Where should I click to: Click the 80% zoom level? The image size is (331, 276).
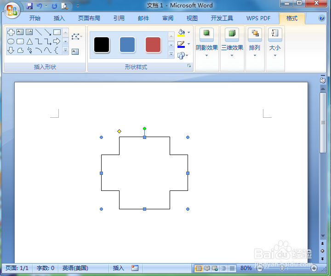pyautogui.click(x=246, y=268)
